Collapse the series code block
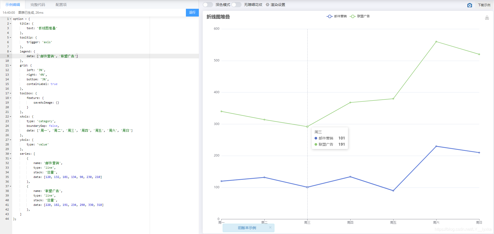 (x=10, y=154)
